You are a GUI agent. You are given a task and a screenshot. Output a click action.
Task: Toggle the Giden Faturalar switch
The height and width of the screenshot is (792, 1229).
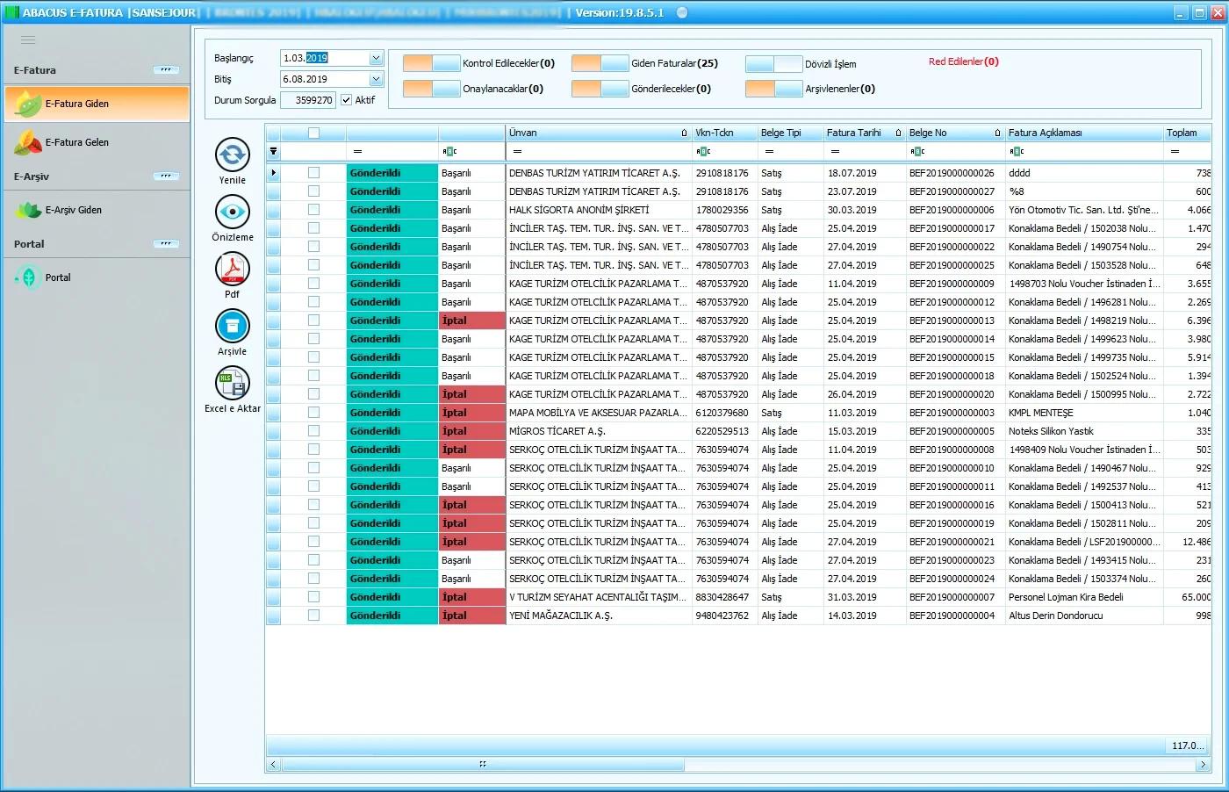pyautogui.click(x=600, y=63)
